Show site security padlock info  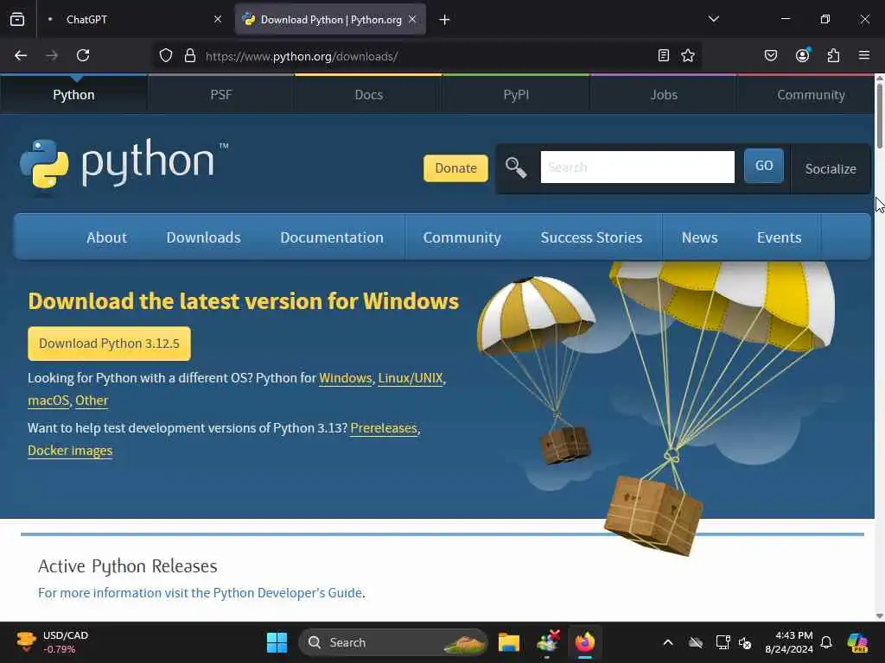click(x=189, y=55)
